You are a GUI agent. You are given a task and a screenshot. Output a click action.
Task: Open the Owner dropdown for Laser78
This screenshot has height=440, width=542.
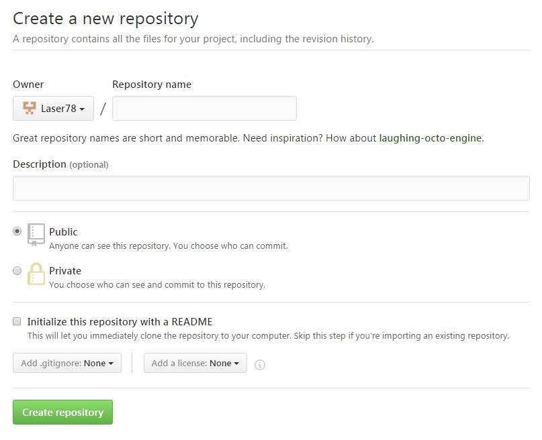(x=54, y=109)
